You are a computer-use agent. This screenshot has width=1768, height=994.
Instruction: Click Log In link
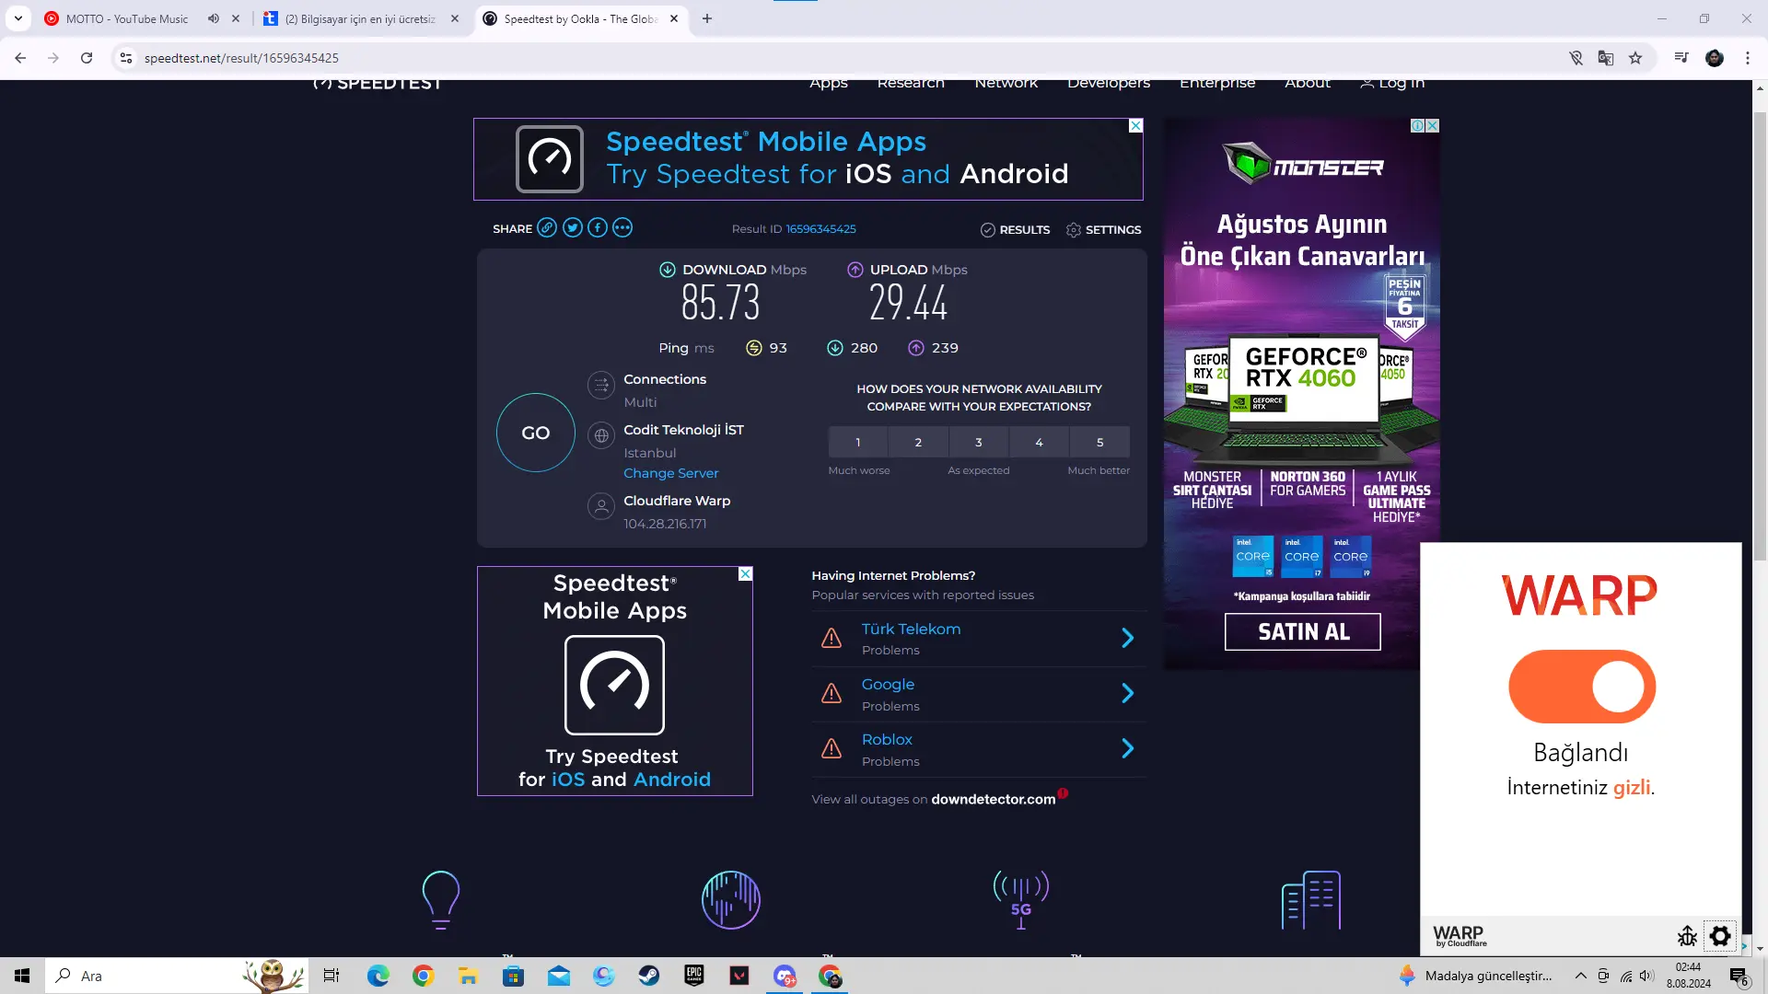point(1392,83)
